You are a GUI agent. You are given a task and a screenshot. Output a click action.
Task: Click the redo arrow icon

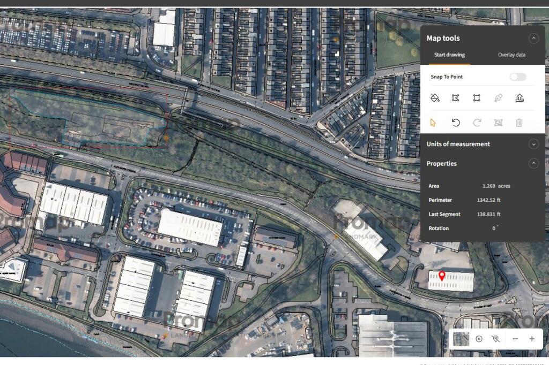(x=477, y=123)
